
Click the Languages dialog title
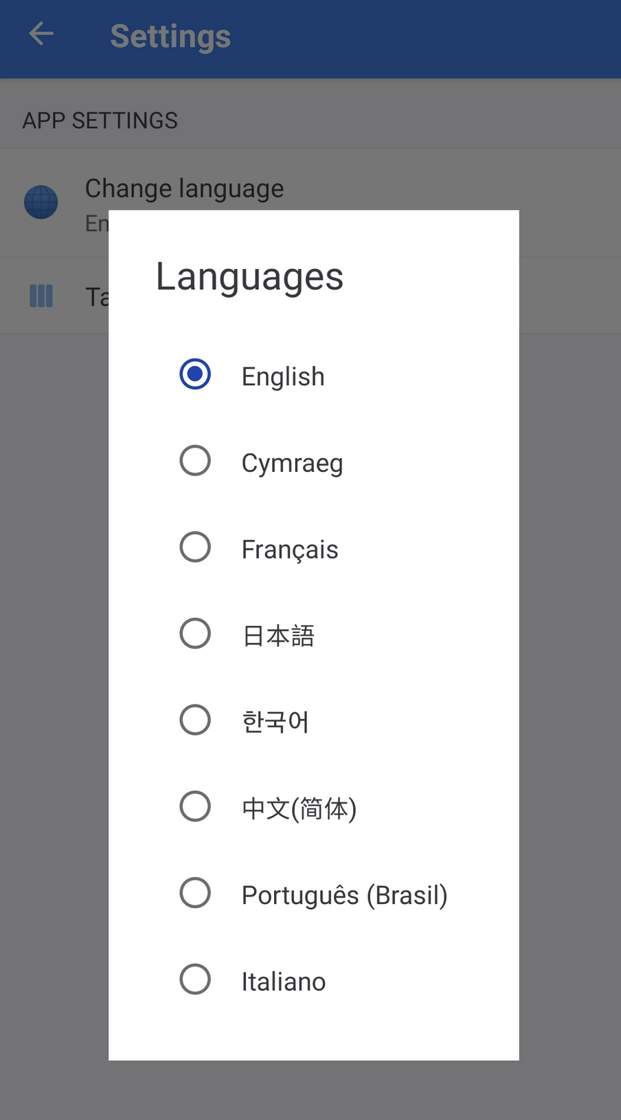249,276
